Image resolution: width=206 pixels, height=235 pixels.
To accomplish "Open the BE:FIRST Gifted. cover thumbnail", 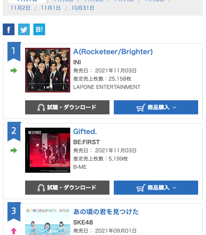I will coord(47,150).
